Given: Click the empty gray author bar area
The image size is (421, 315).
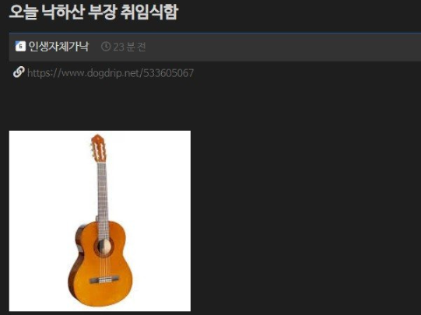Looking at the screenshot, I should point(282,47).
